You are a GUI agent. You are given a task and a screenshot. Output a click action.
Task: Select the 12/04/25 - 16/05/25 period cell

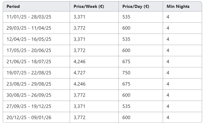36,39
